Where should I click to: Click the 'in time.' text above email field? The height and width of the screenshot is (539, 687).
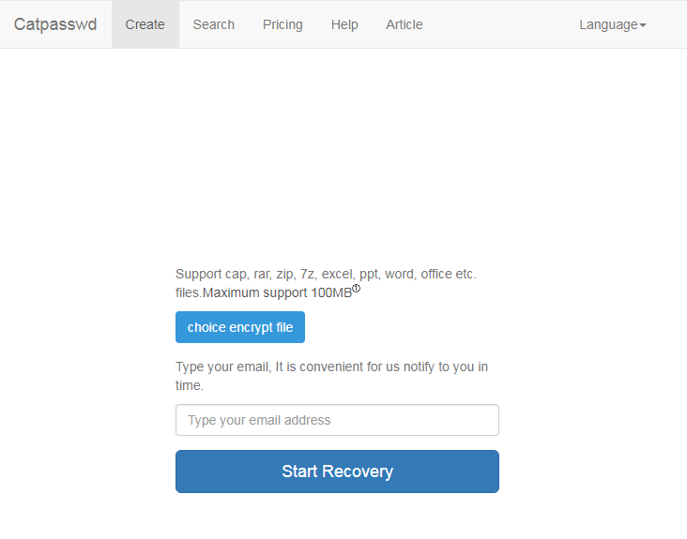pos(190,385)
